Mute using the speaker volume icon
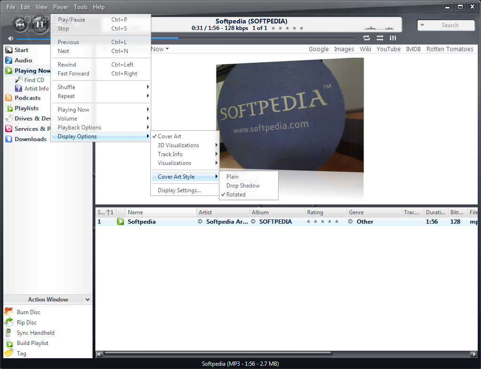Viewport: 481px width, 369px height. tap(11, 38)
